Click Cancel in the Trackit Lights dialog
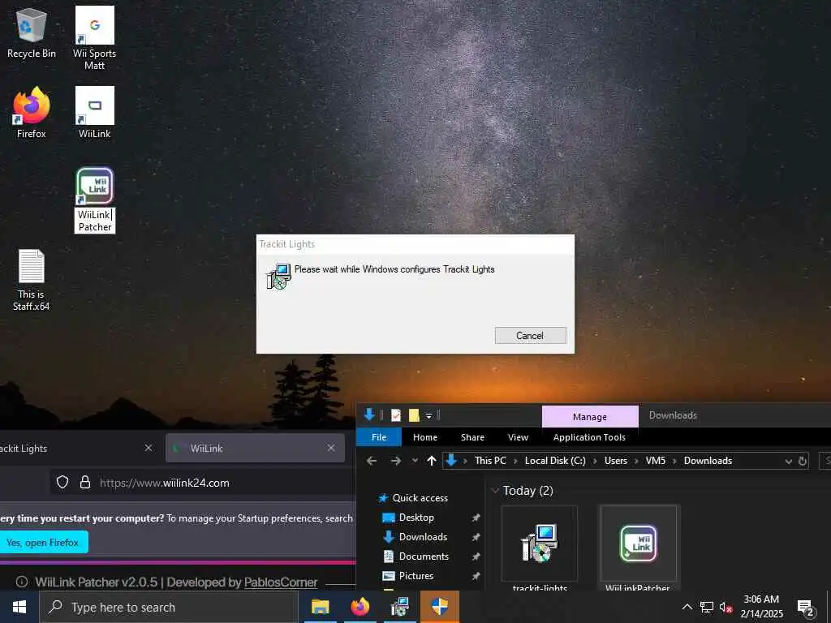Screen dimensions: 831x623 click(x=530, y=335)
